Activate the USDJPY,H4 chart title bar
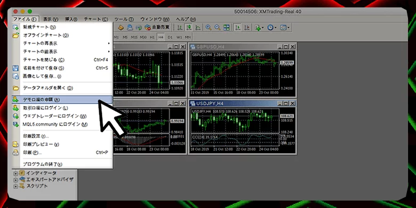Screen dimensions: 416x208 243,103
